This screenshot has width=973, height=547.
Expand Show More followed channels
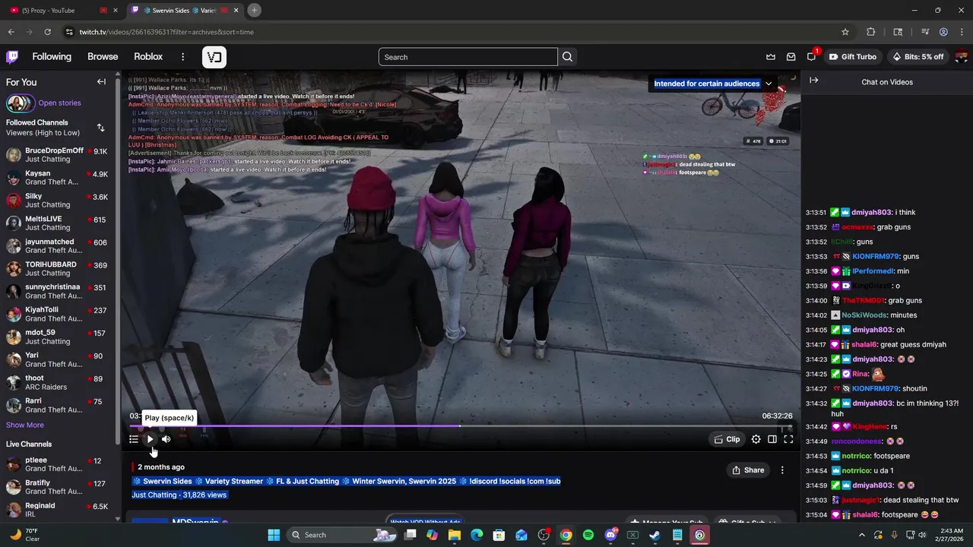pyautogui.click(x=25, y=425)
